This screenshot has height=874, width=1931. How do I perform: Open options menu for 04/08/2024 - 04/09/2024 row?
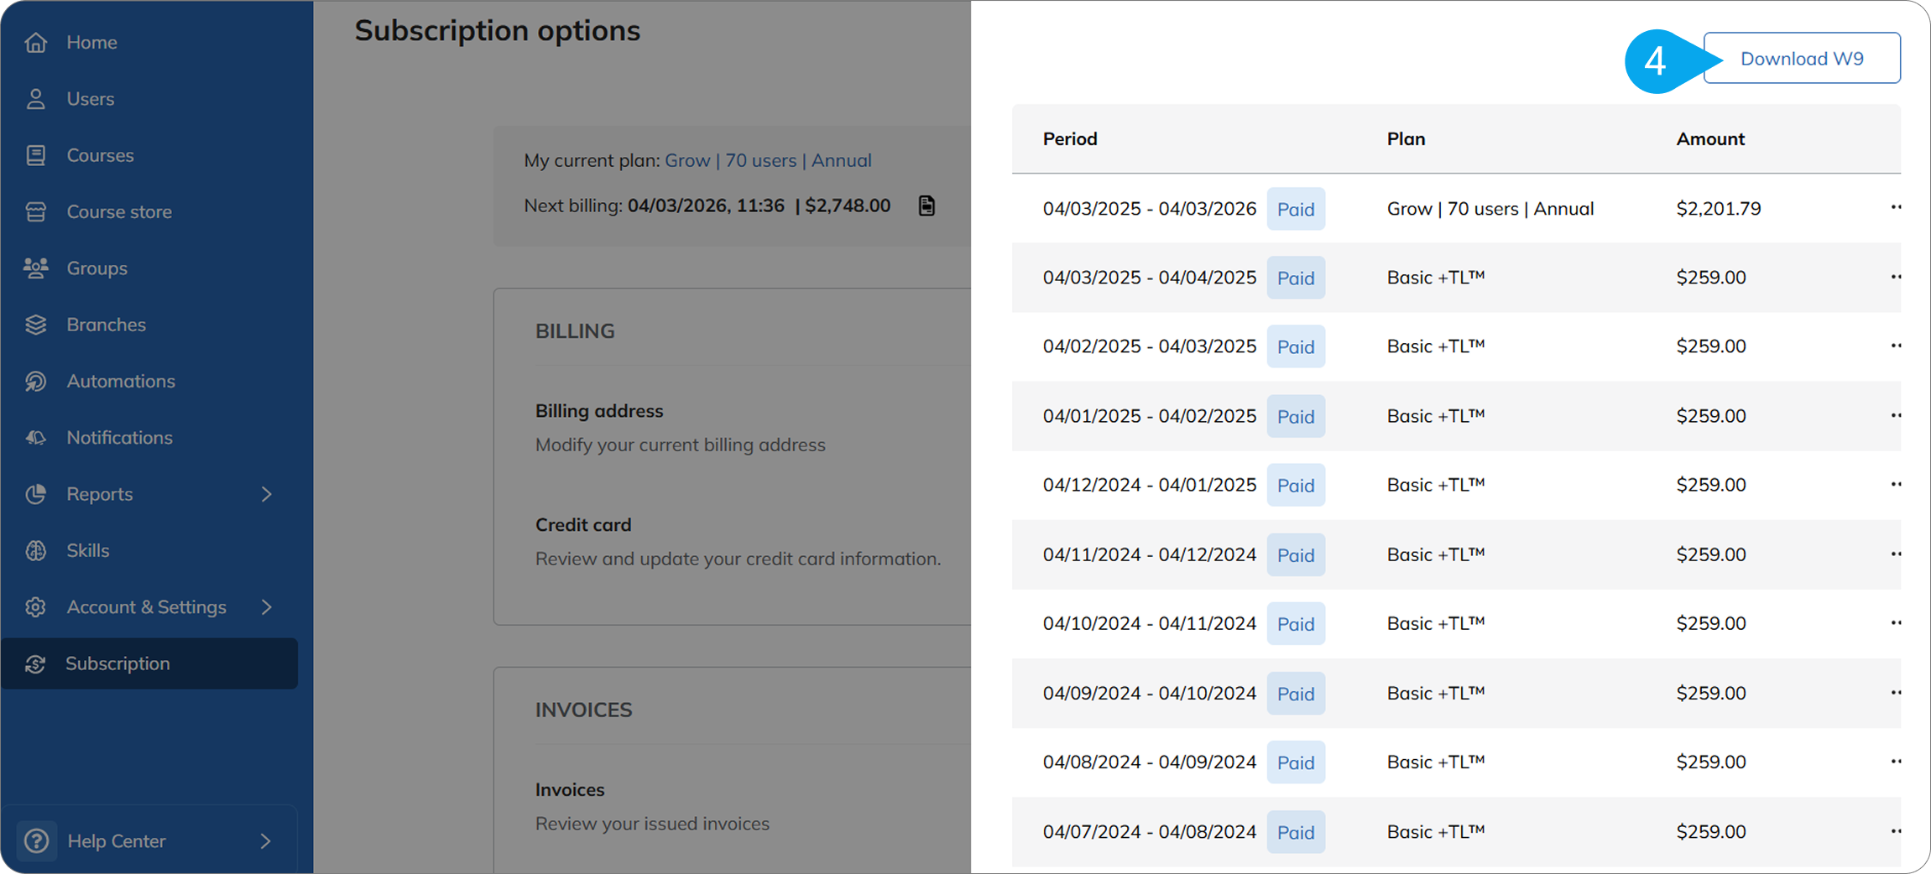pyautogui.click(x=1896, y=761)
